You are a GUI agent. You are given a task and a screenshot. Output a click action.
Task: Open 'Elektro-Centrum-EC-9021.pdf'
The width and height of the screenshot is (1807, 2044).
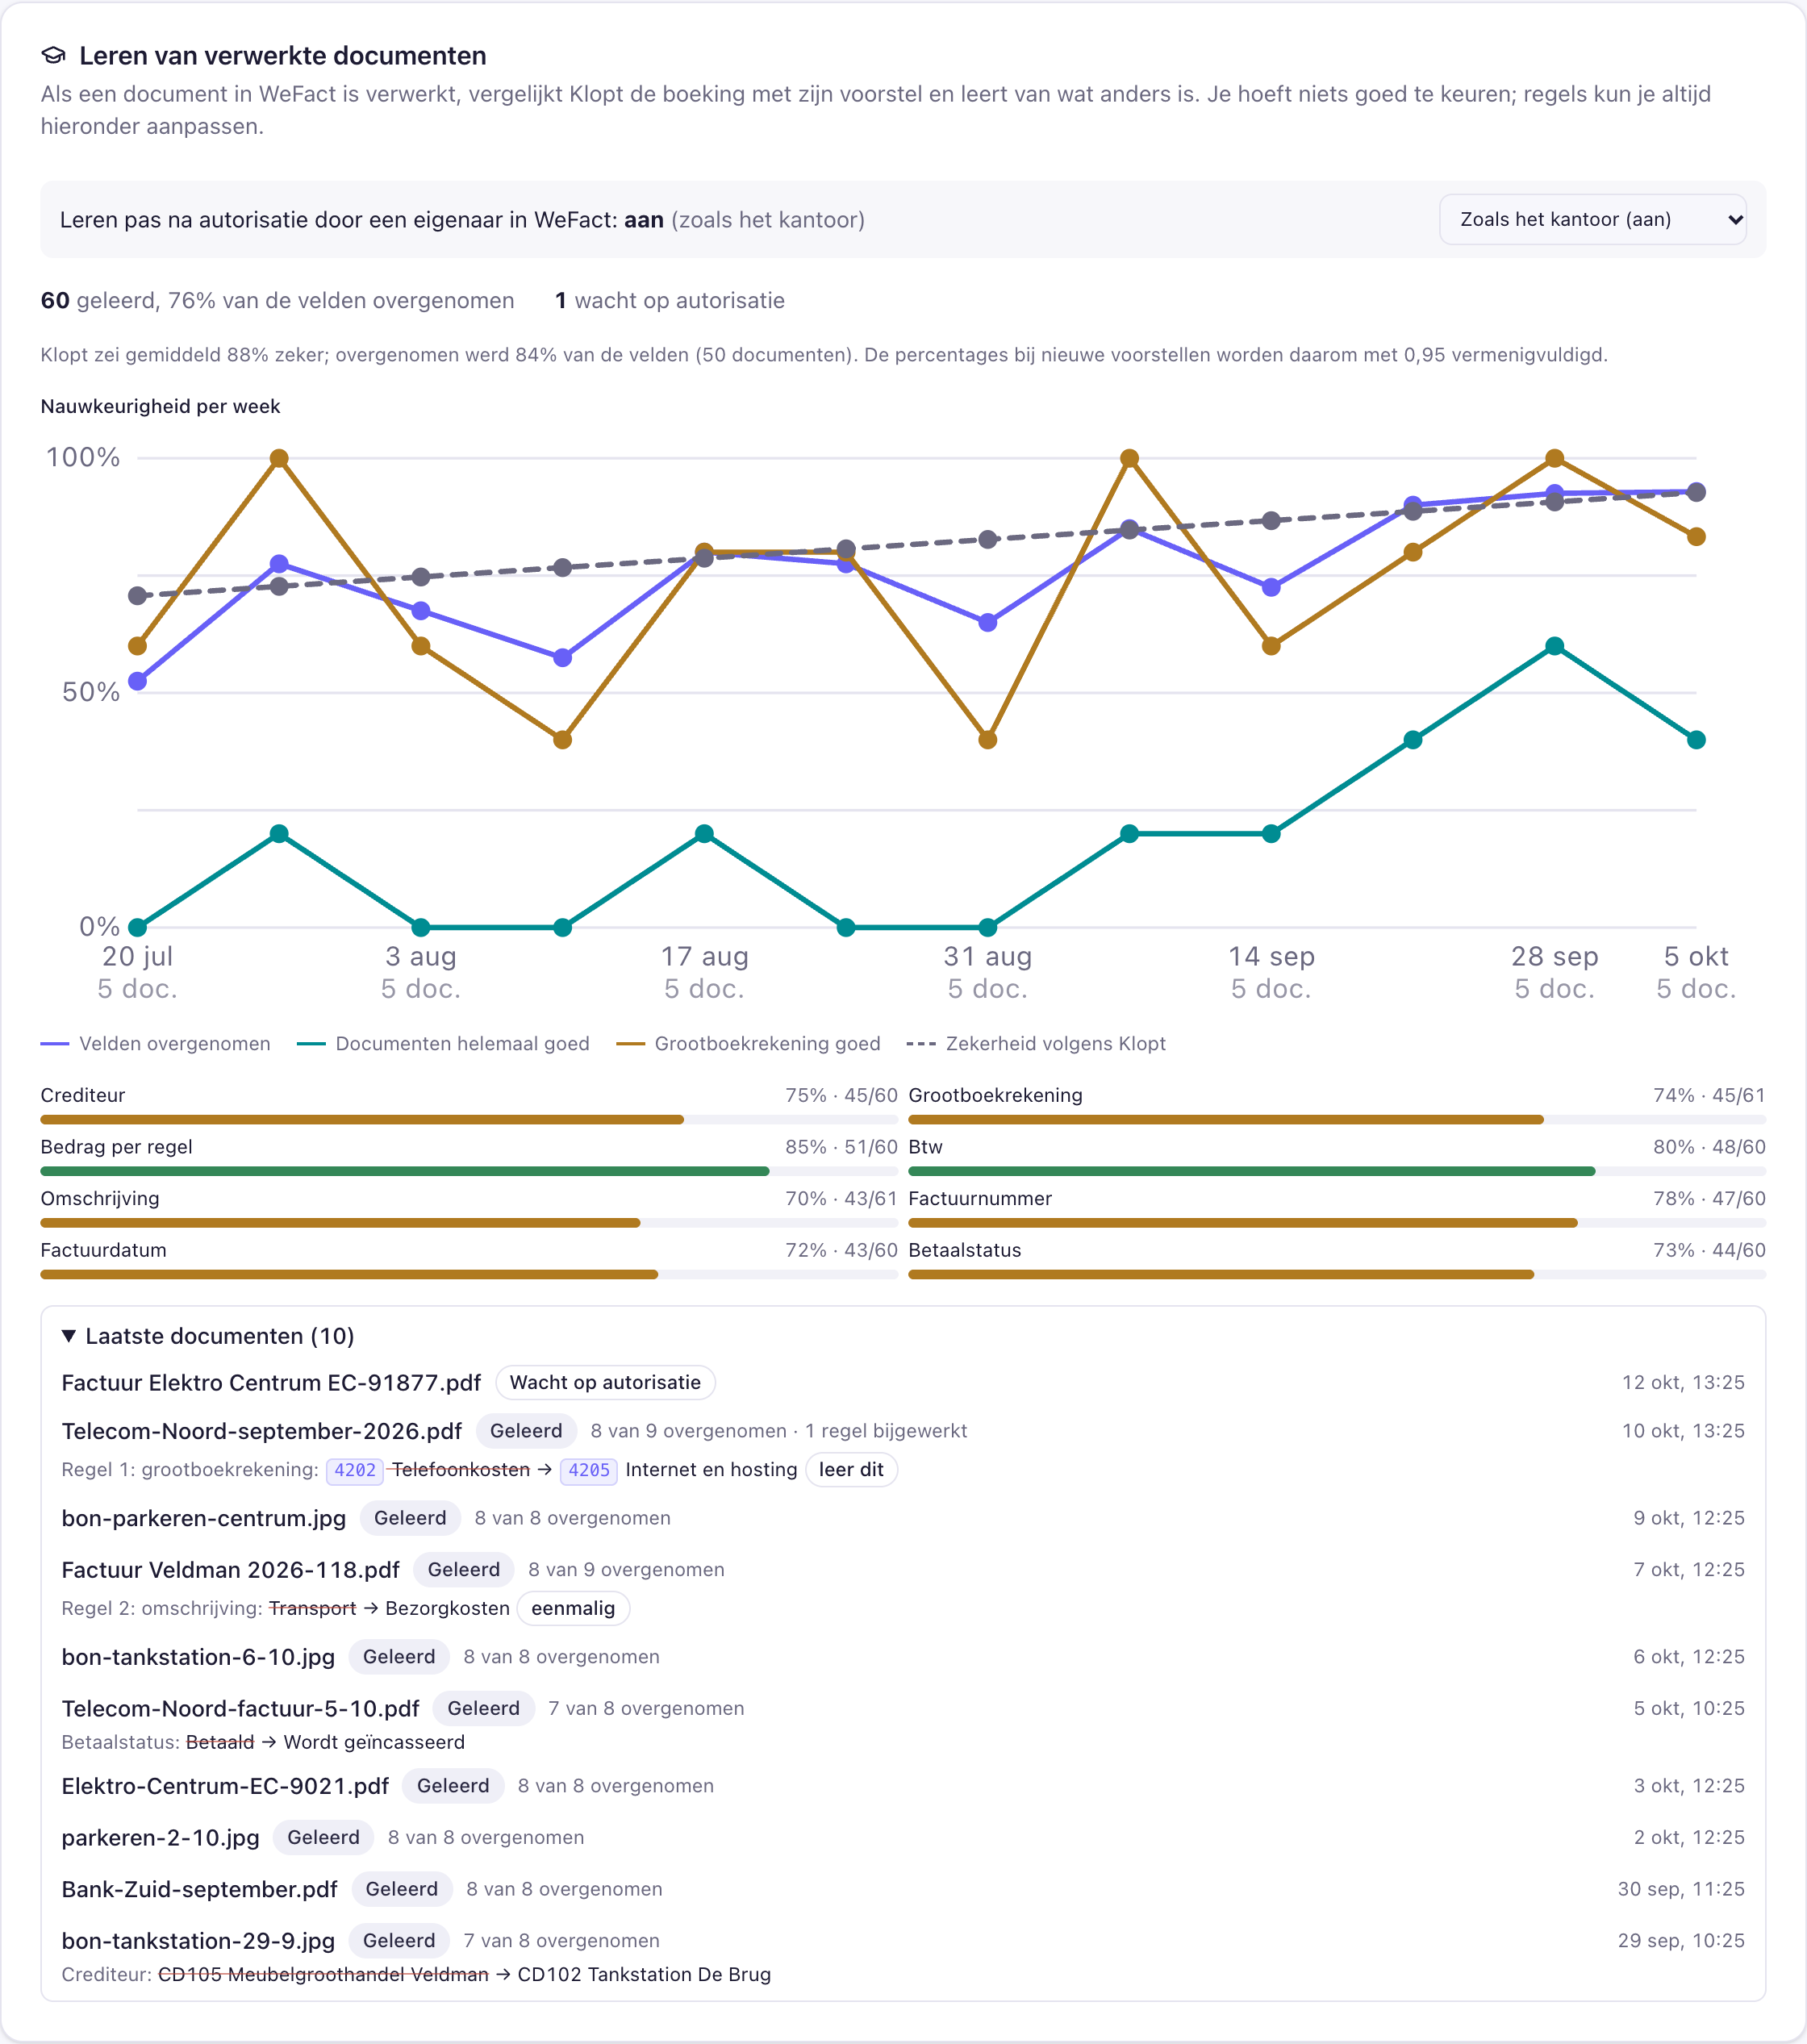coord(225,1786)
